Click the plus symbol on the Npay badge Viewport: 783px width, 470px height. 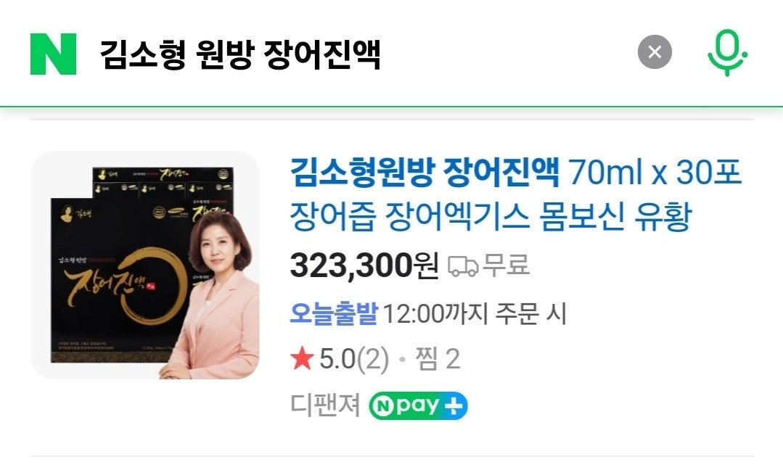[x=453, y=406]
